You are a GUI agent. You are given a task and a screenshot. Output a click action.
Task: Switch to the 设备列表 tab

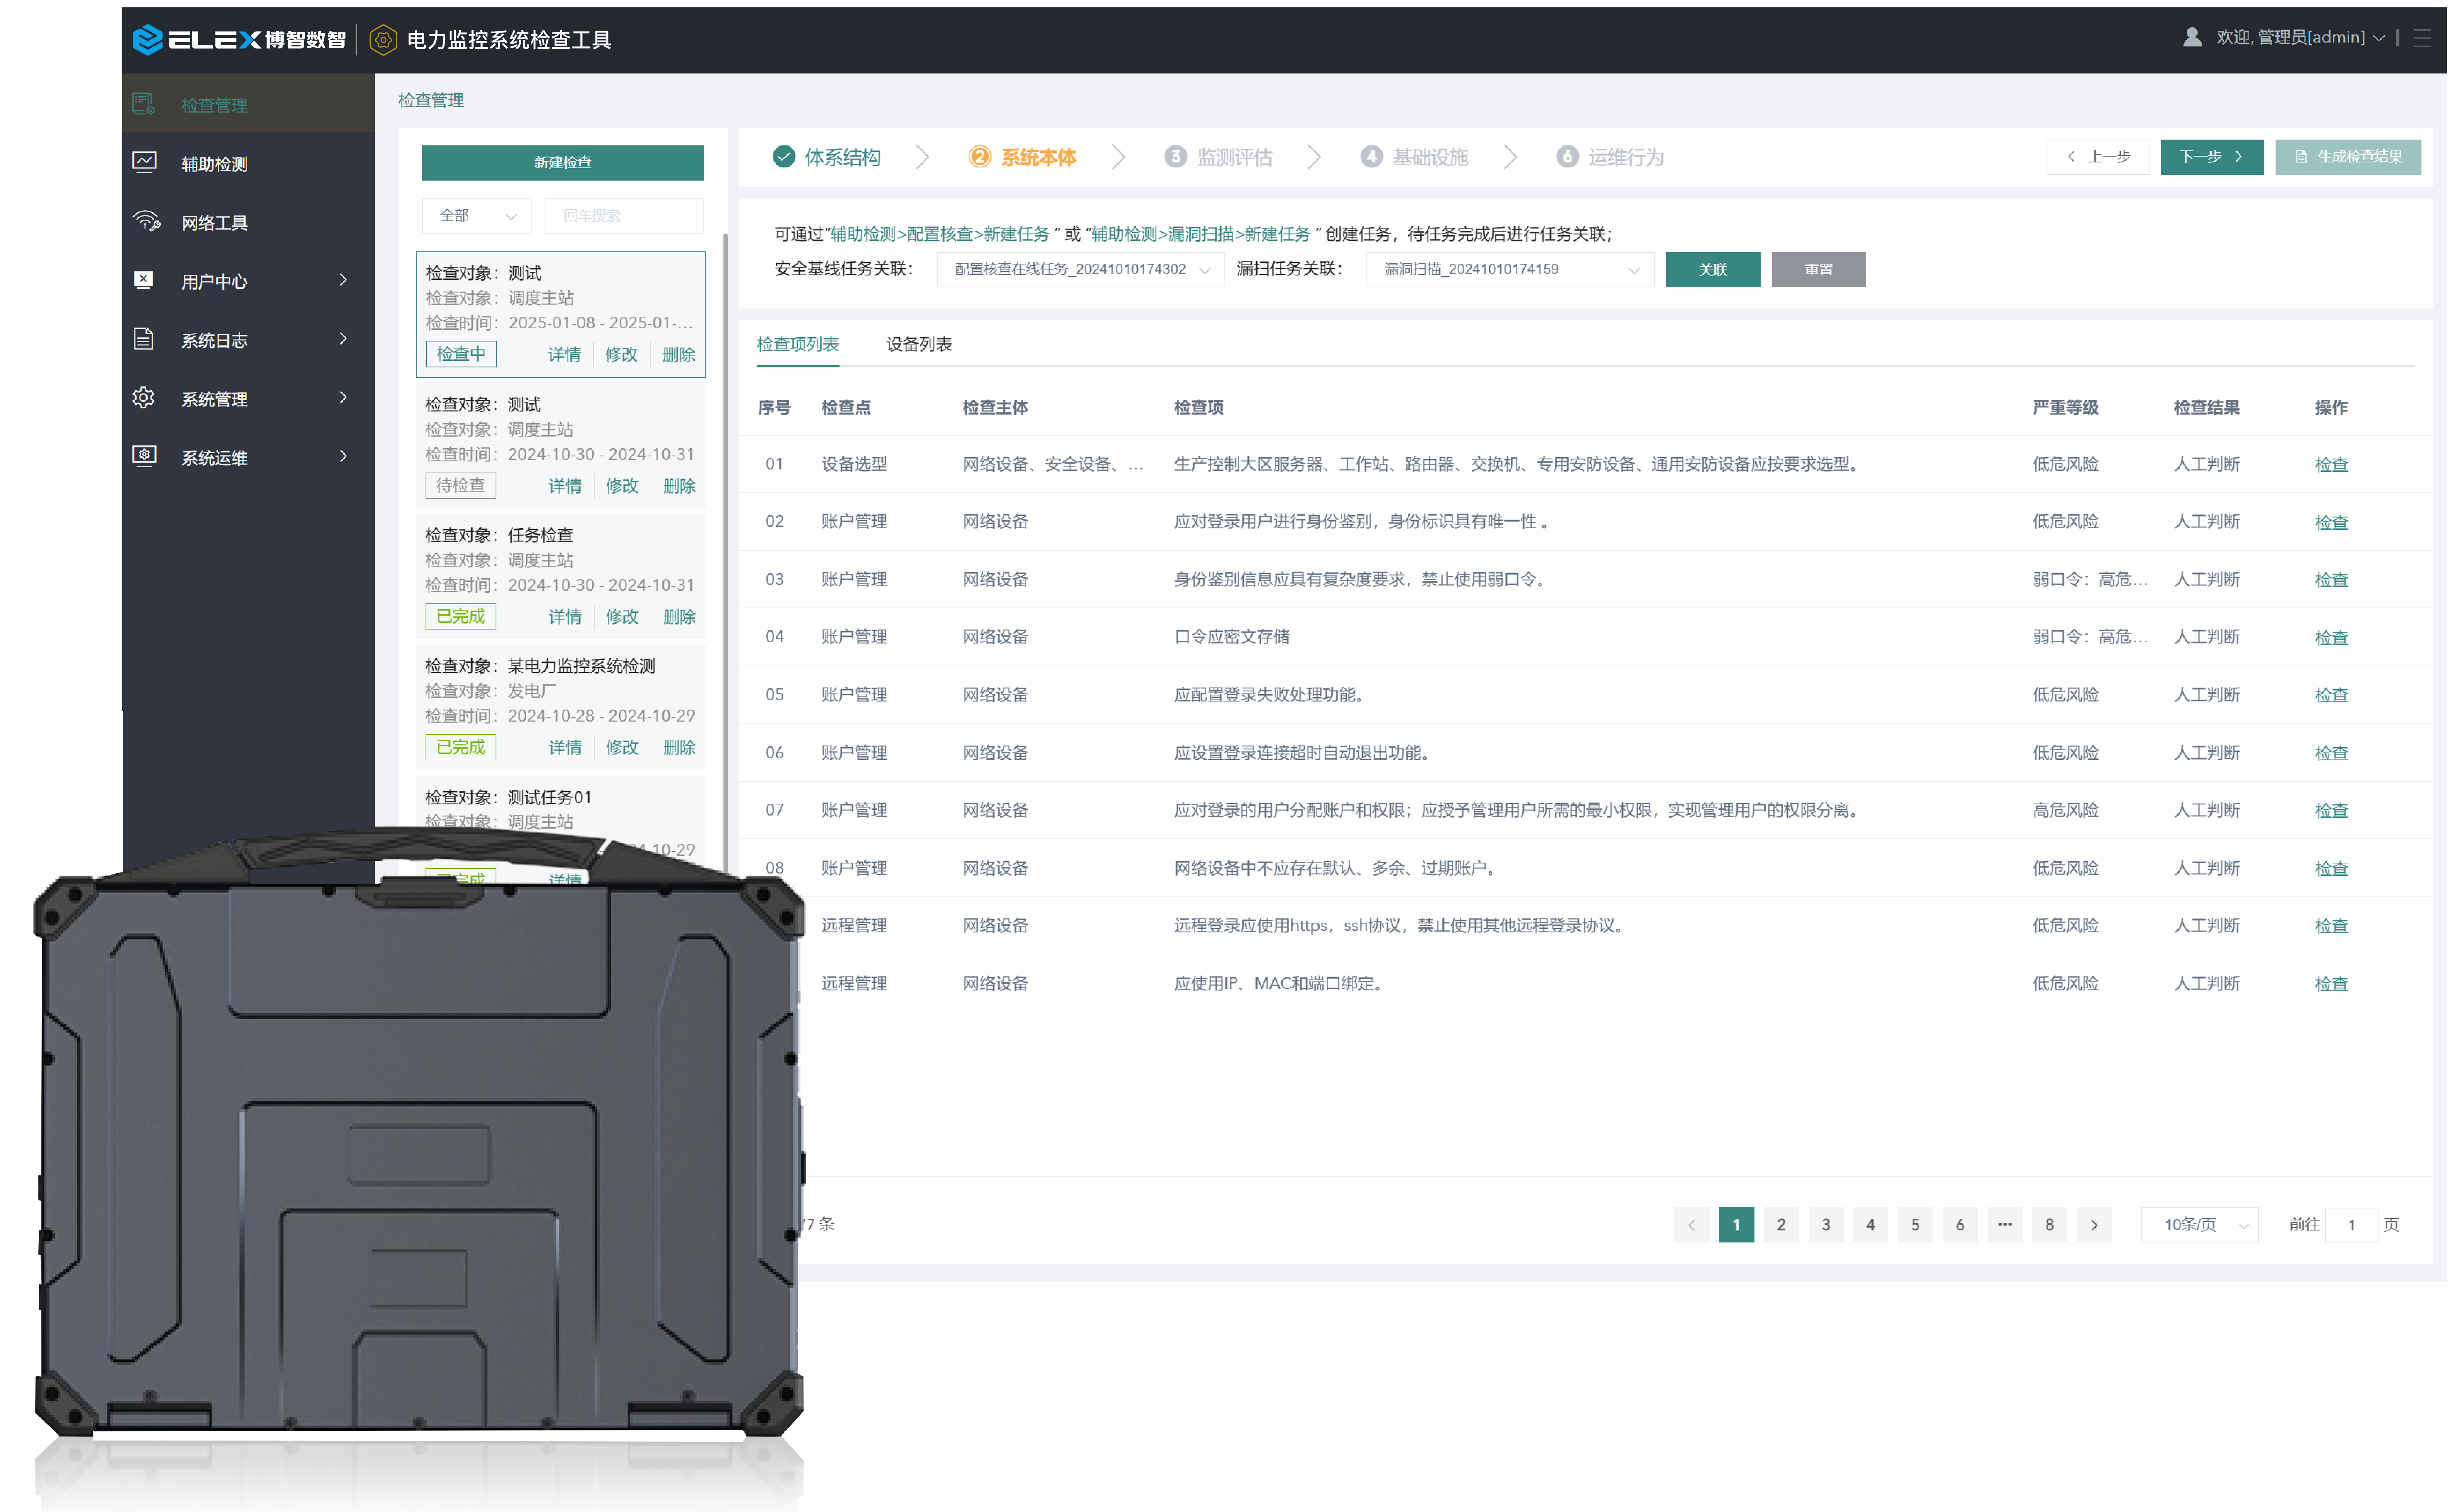tap(918, 344)
